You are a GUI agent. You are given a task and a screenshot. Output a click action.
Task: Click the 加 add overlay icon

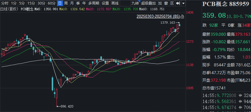pyautogui.click(x=160, y=3)
